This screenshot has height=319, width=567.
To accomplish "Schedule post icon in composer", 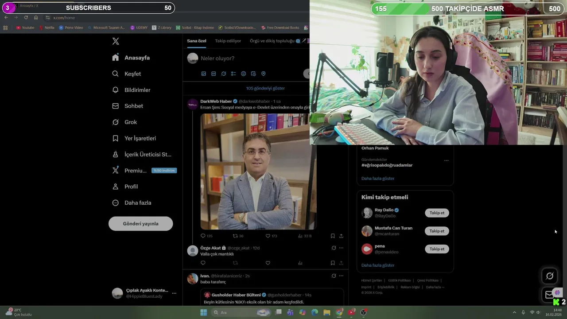I will [x=253, y=74].
